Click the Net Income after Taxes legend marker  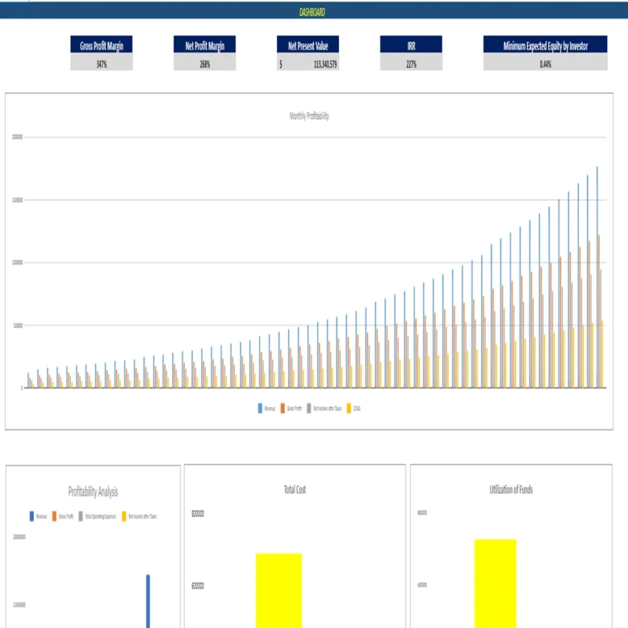click(309, 406)
